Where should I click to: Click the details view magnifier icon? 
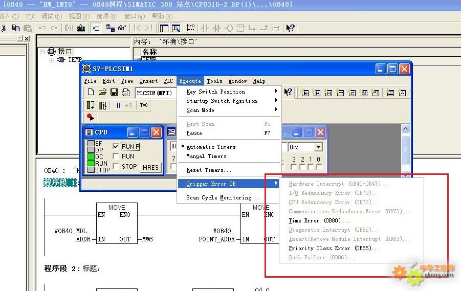pos(176,28)
